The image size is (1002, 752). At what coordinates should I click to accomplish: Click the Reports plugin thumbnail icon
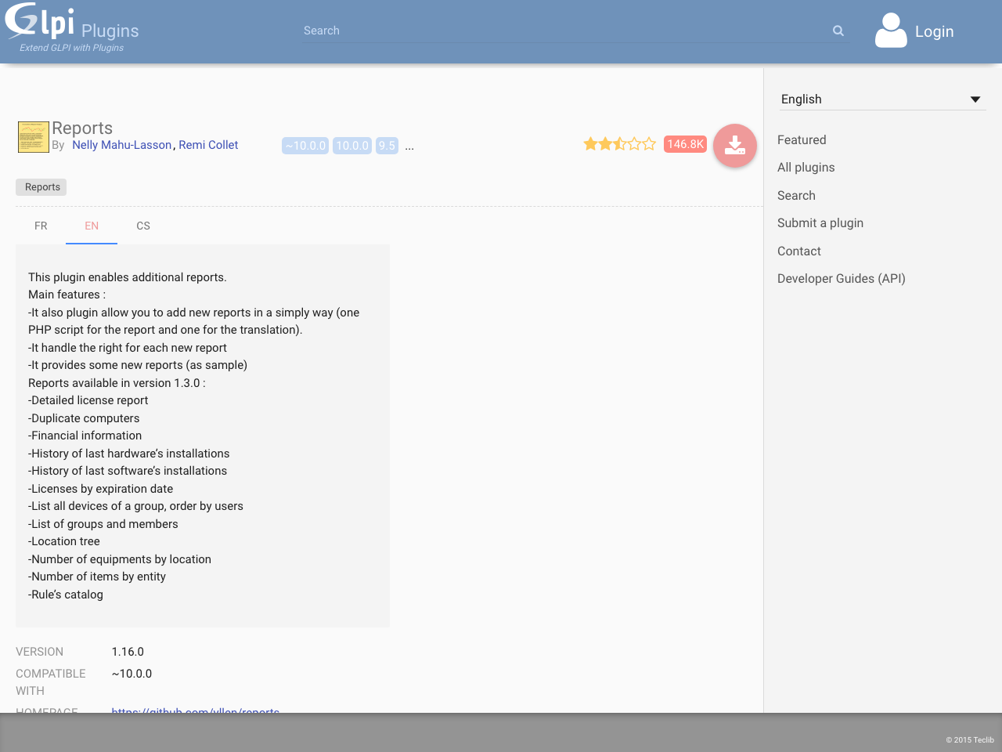(x=33, y=136)
